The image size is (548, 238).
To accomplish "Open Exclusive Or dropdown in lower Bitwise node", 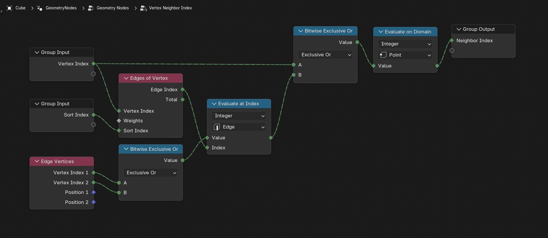I will pos(150,173).
